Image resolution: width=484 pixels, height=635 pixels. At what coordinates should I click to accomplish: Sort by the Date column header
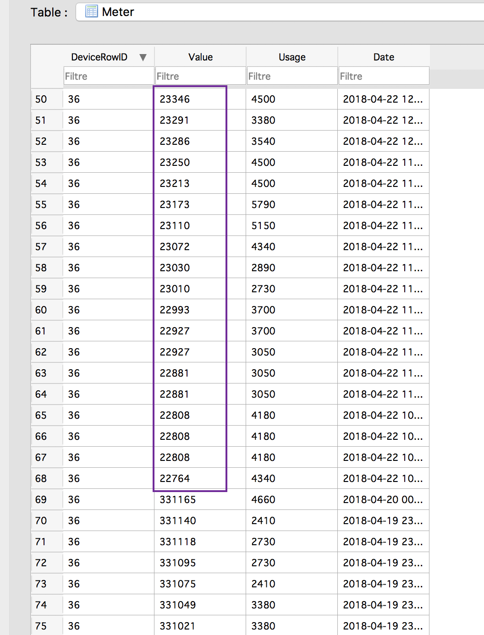[x=384, y=57]
